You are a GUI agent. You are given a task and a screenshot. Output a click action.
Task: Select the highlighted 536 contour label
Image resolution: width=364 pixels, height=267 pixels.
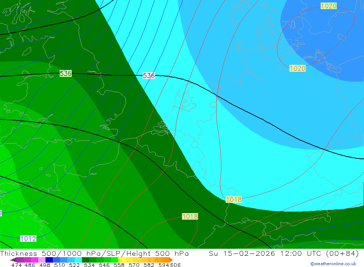(66, 74)
